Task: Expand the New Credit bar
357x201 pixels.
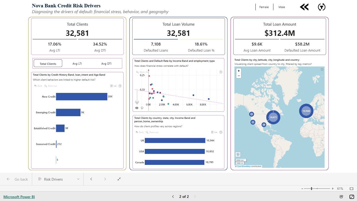Action: pos(82,97)
